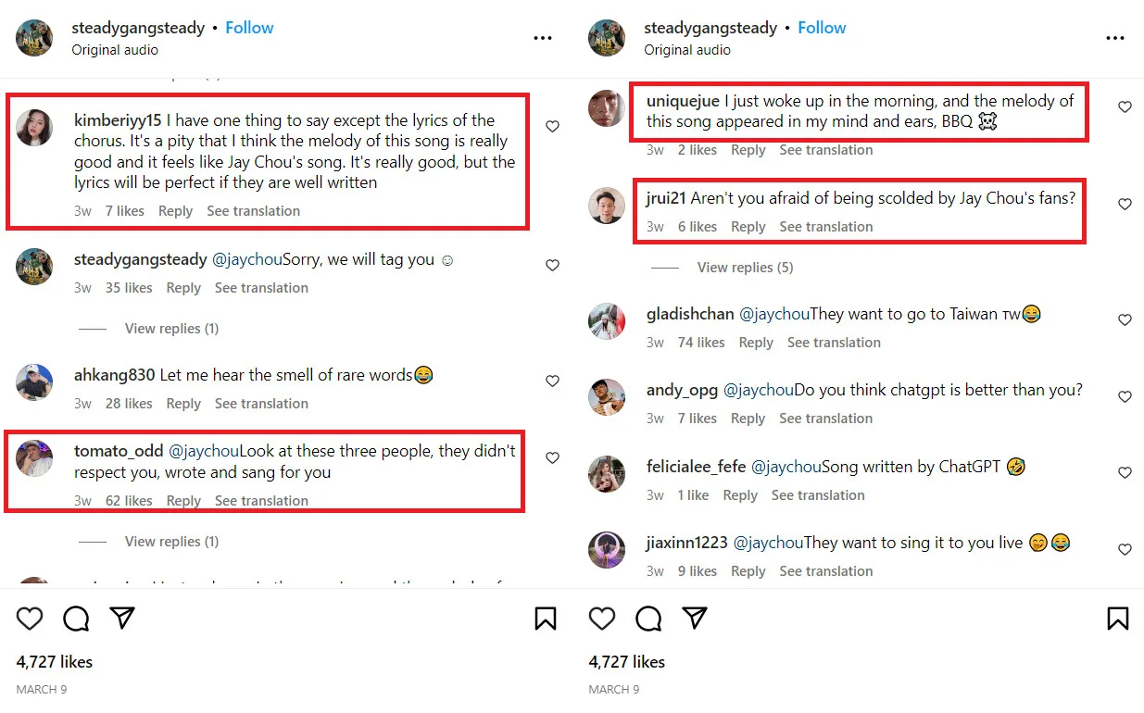
Task: Save post with left panel bookmark icon
Action: 546,619
